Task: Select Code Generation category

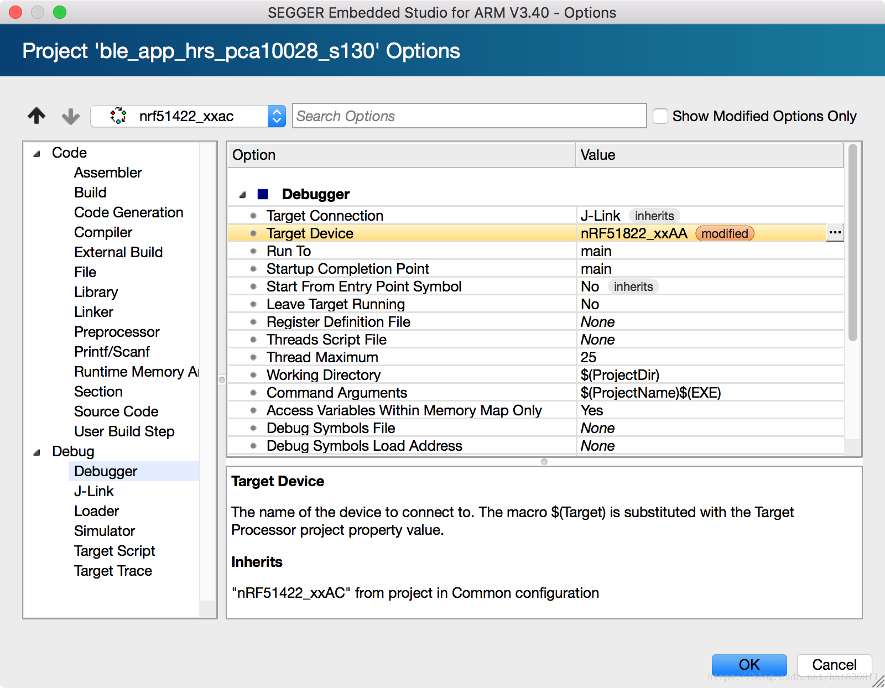Action: (x=128, y=212)
